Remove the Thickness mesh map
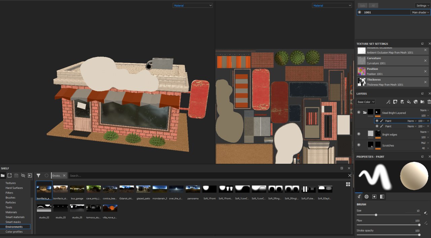The image size is (431, 238). pyautogui.click(x=425, y=82)
